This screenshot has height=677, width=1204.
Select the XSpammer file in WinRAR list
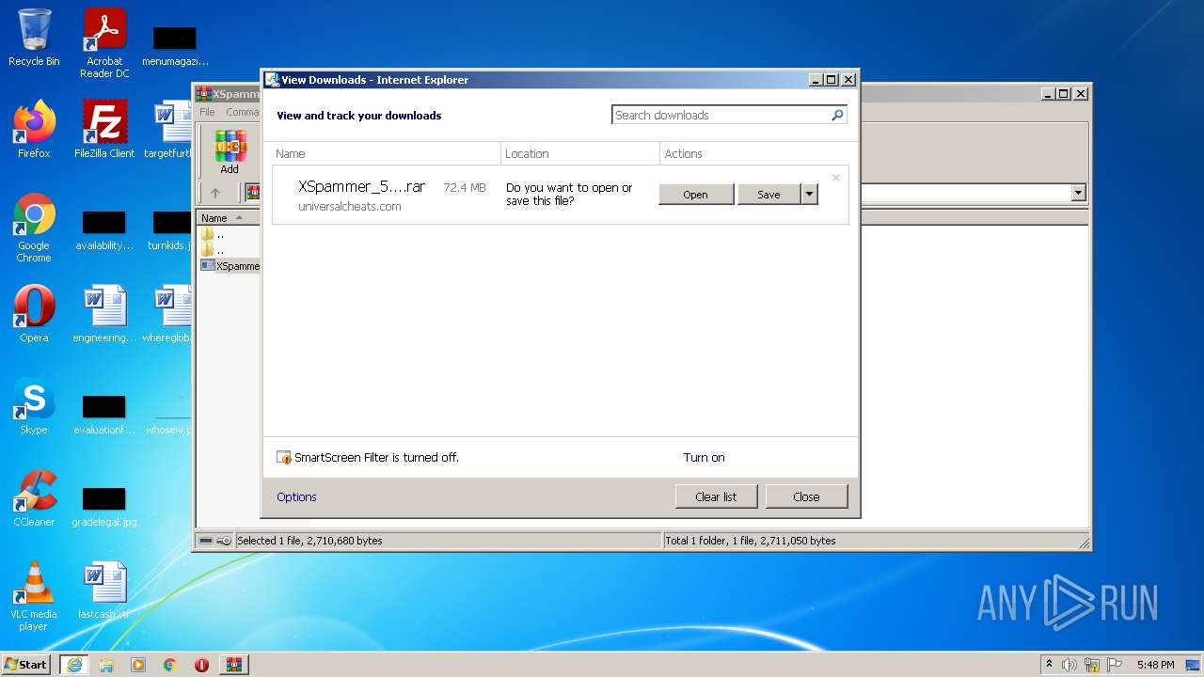[230, 266]
